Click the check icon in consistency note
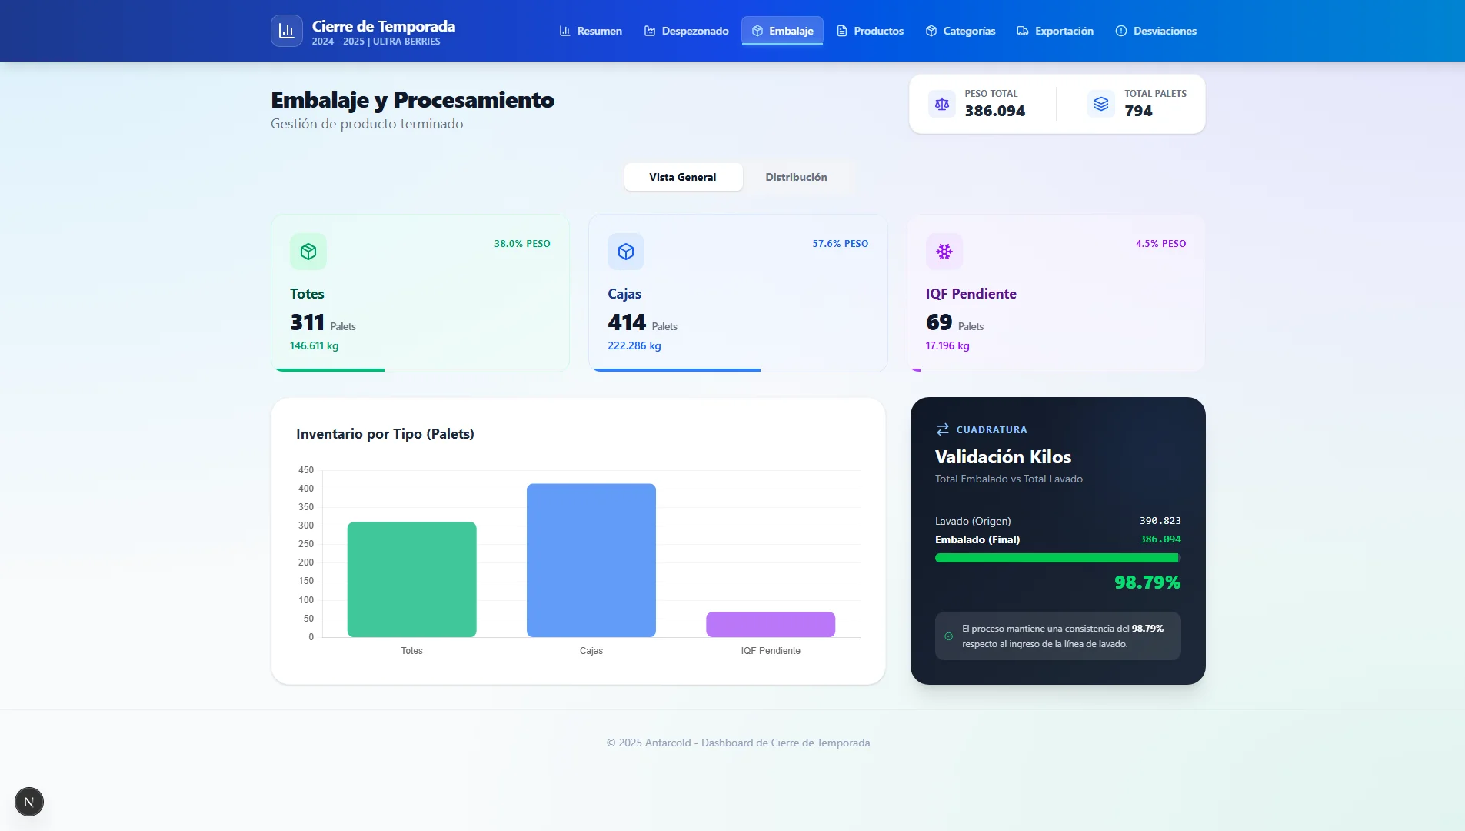 pyautogui.click(x=948, y=636)
